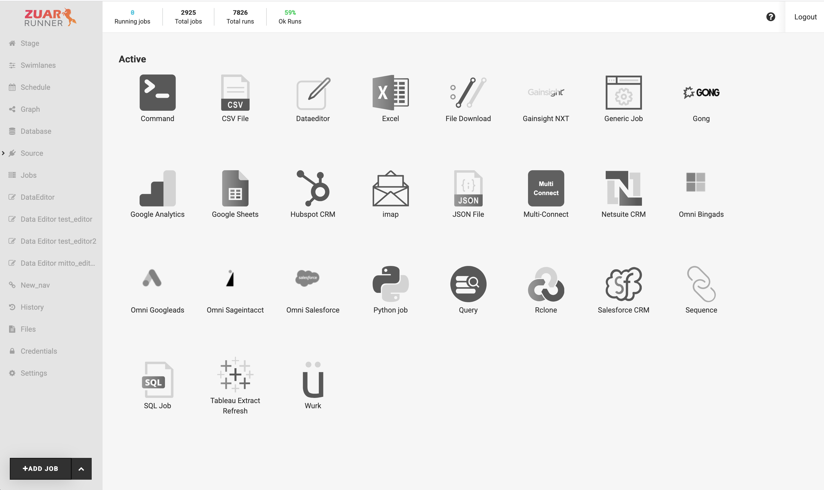Open the Hubspot CRM connector
The width and height of the screenshot is (824, 490).
click(313, 188)
